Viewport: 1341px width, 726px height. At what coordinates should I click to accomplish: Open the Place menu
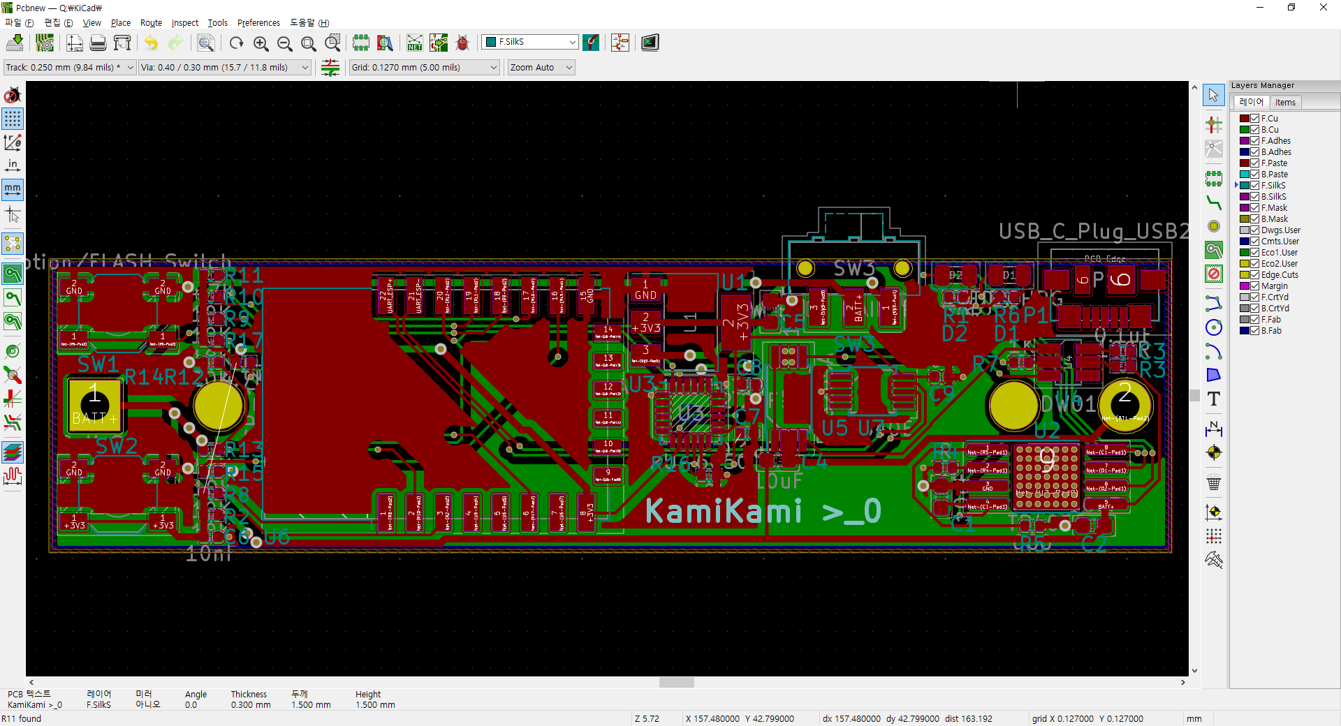[x=121, y=23]
